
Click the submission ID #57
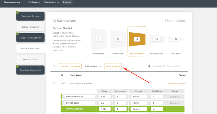(x=63, y=84)
